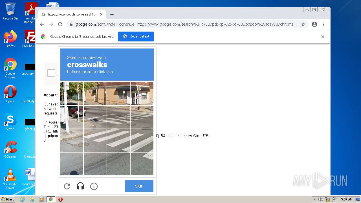This screenshot has height=203, width=361.
Task: Close the Google search tab
Action: click(x=101, y=14)
